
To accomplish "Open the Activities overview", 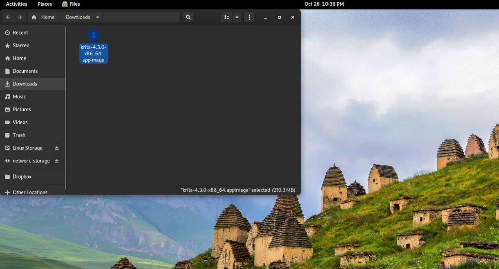I will (16, 4).
